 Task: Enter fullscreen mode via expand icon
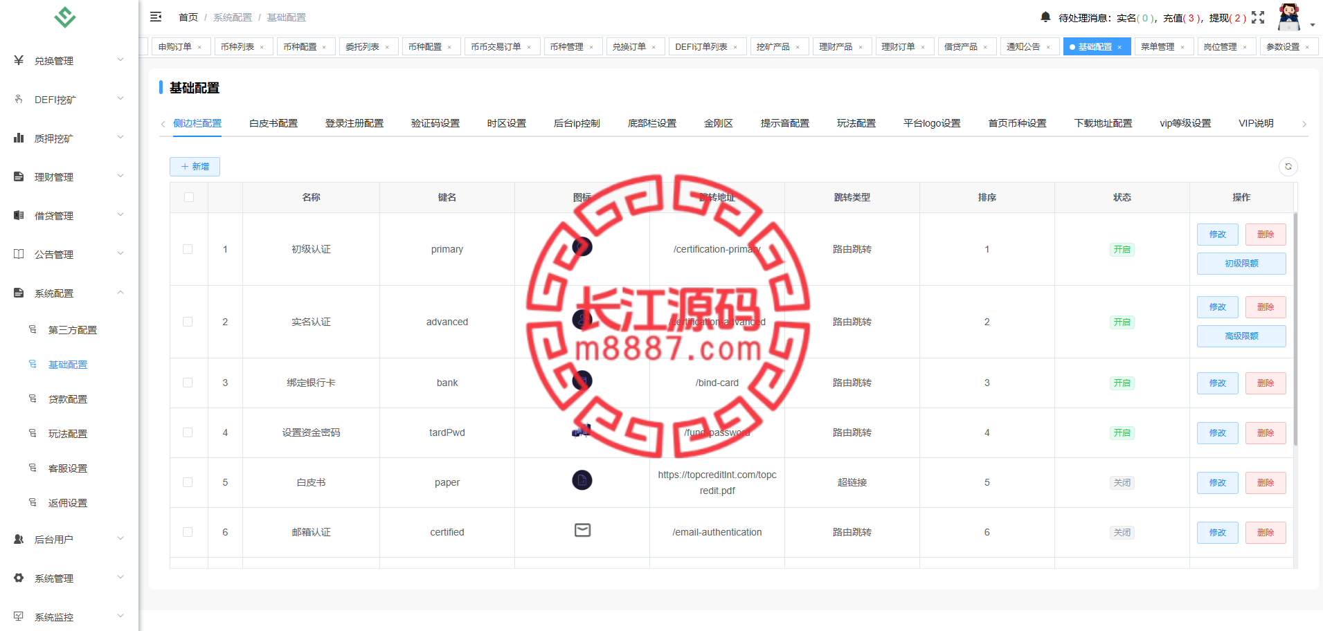pyautogui.click(x=1258, y=17)
